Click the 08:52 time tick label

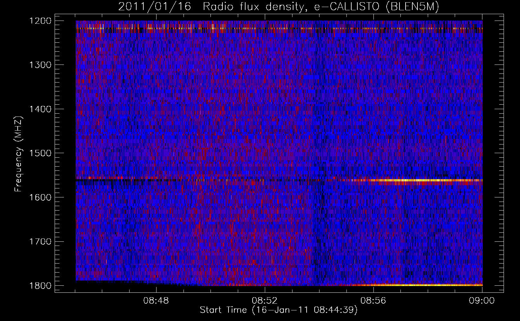(x=264, y=301)
